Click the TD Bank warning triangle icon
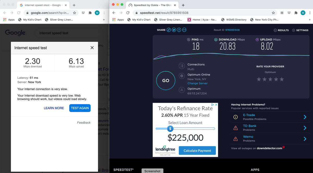The width and height of the screenshot is (313, 173). pos(236,128)
